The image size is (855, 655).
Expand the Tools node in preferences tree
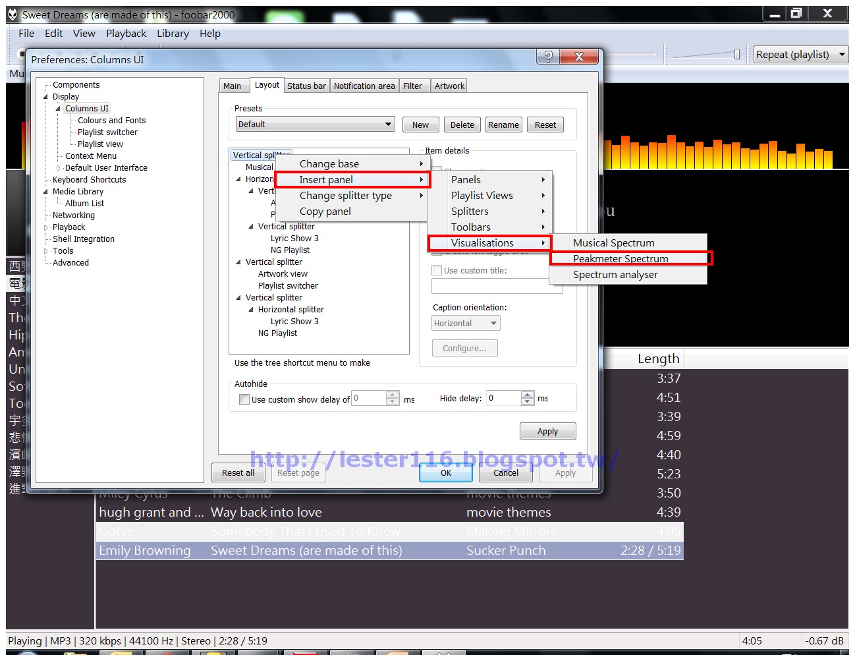[x=46, y=251]
